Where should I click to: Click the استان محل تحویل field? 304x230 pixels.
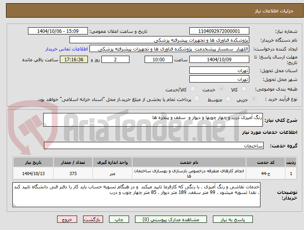coord(219,71)
